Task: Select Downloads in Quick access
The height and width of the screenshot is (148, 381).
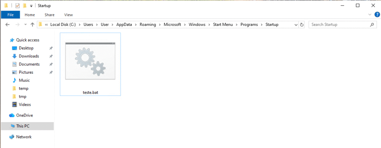Action: click(29, 56)
